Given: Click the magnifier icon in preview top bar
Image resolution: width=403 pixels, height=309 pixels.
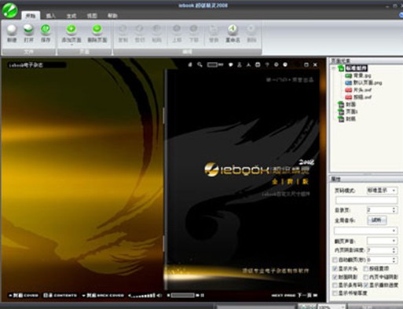Looking at the screenshot, I should pyautogui.click(x=200, y=64).
